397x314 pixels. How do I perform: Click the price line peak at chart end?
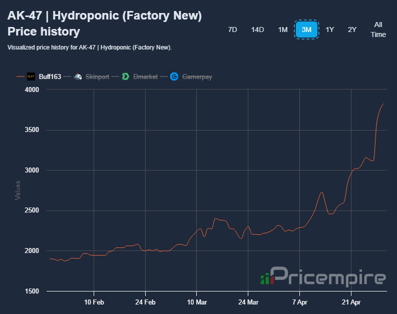(x=384, y=103)
